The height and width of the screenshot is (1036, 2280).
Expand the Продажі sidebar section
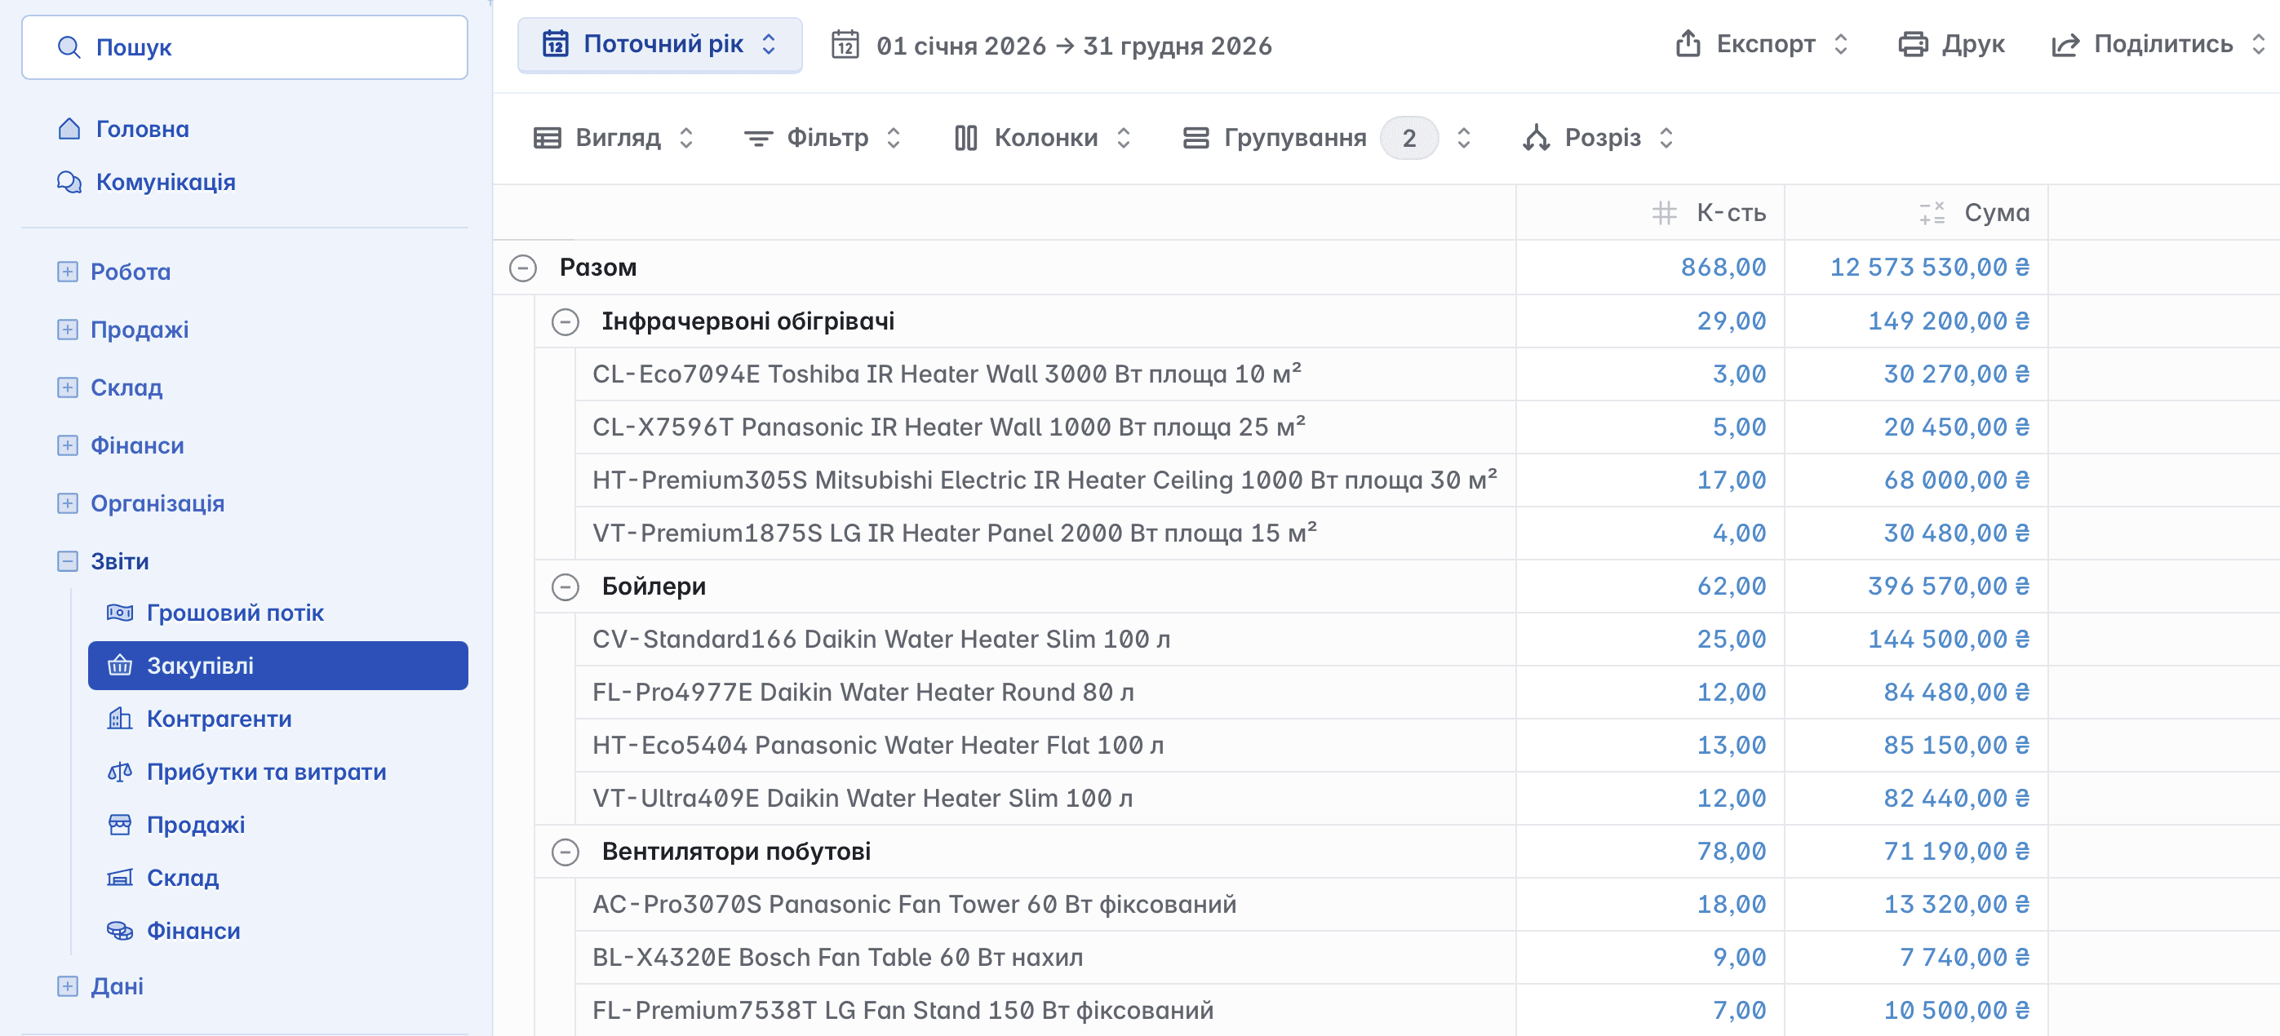click(x=67, y=330)
